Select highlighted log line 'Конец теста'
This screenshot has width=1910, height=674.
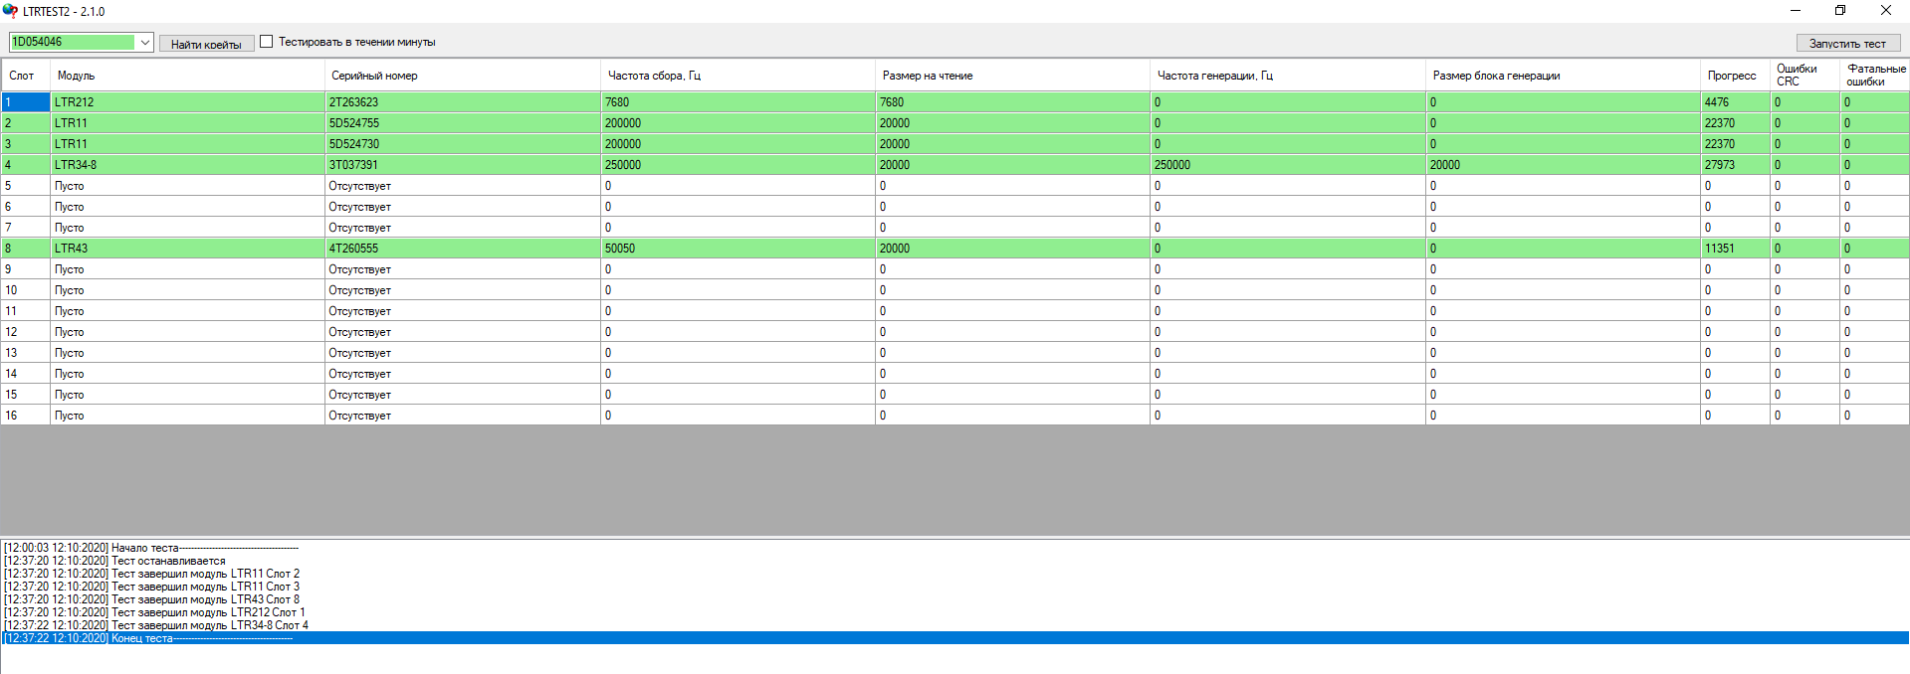pyautogui.click(x=955, y=638)
